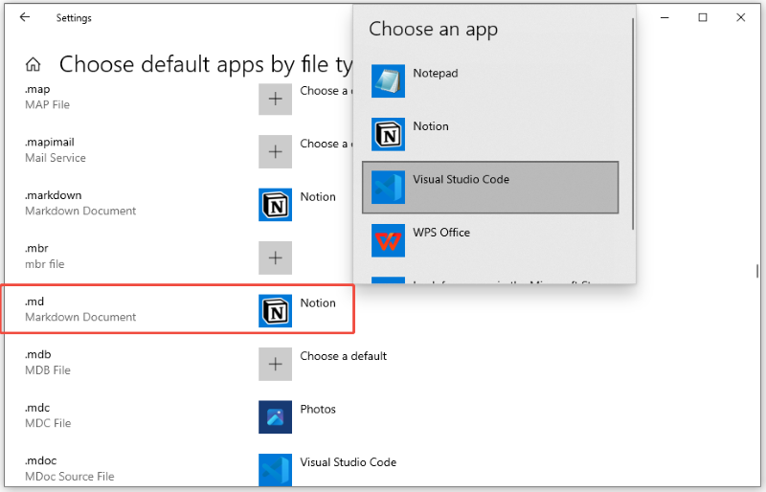Image resolution: width=766 pixels, height=492 pixels.
Task: Minimize the Settings window
Action: [x=665, y=17]
